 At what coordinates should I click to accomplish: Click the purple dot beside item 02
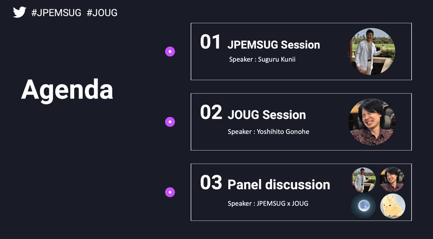click(170, 122)
